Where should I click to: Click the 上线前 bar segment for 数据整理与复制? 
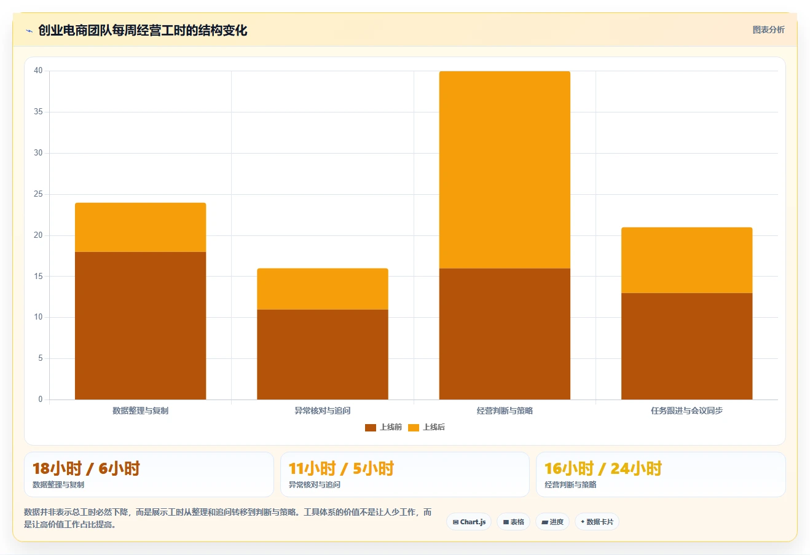pos(141,326)
